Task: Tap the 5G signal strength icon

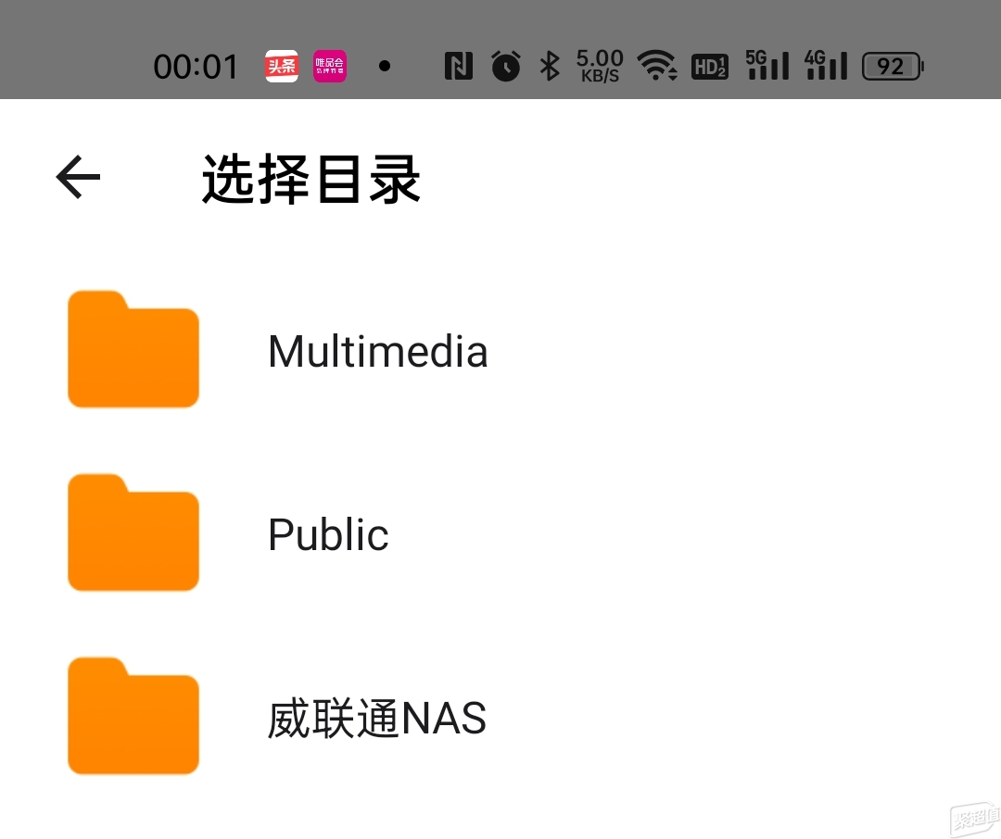Action: coord(767,66)
